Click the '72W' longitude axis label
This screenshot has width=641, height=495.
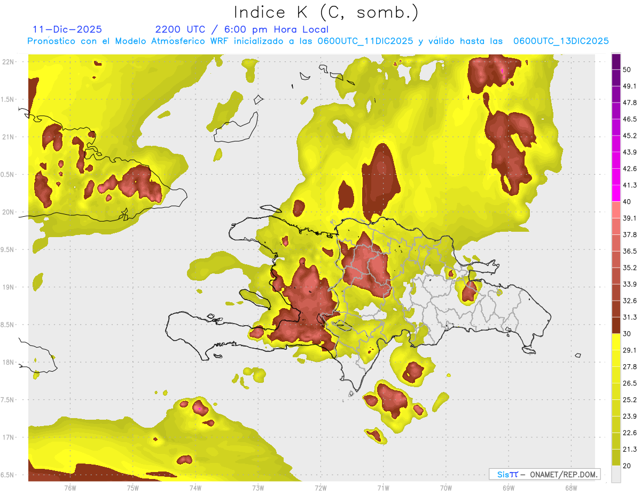coord(320,488)
